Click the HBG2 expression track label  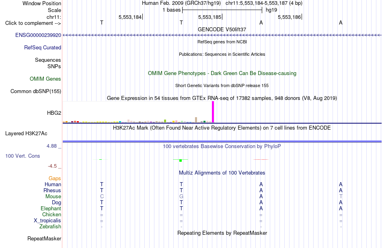coord(54,113)
